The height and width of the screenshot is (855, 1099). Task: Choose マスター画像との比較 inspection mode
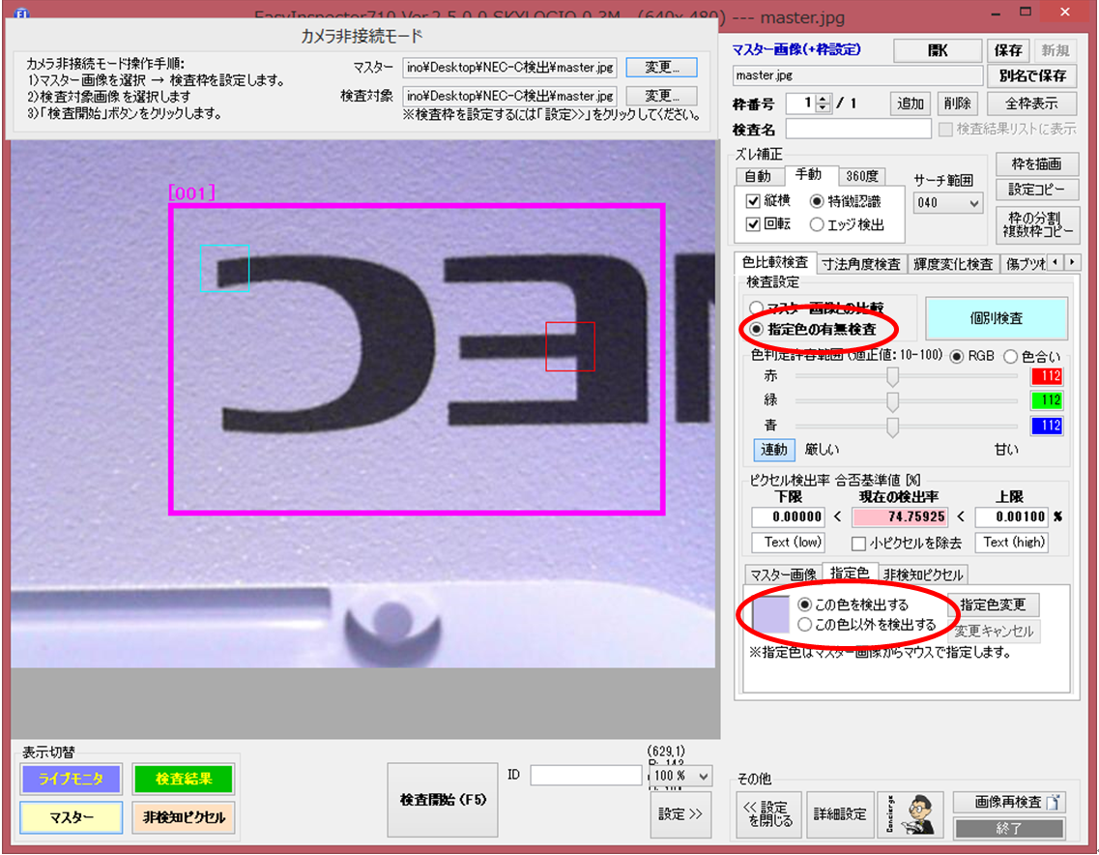pyautogui.click(x=756, y=308)
